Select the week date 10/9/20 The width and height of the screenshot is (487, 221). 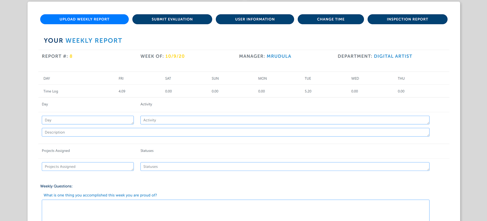175,56
